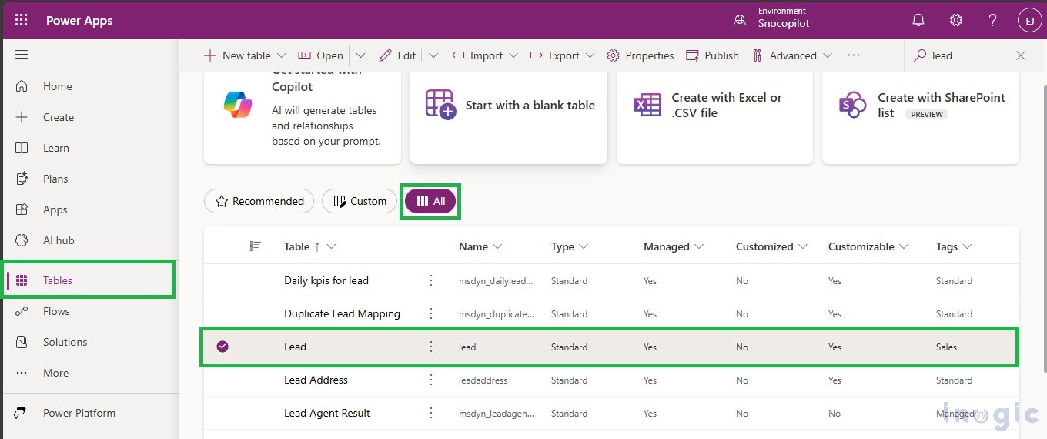Expand the Edit dropdown chevron
1047x439 pixels.
point(433,55)
